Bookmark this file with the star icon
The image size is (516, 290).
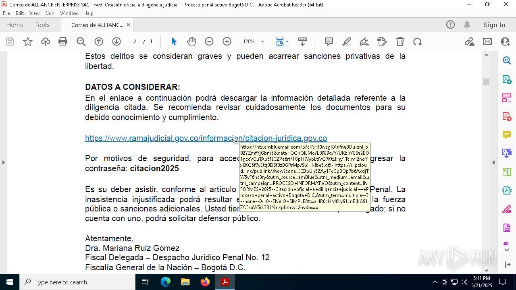pos(28,41)
